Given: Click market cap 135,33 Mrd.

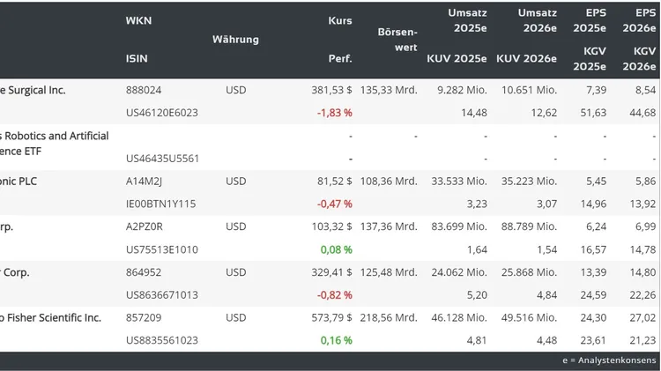Looking at the screenshot, I should coord(389,90).
